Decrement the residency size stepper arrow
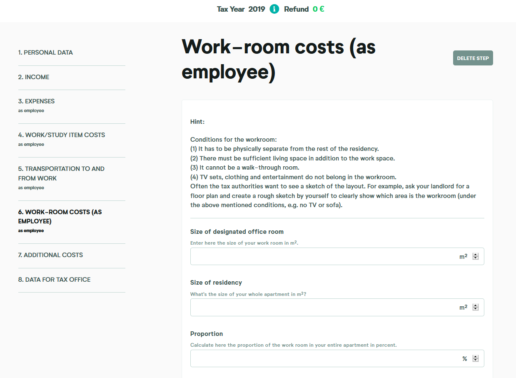This screenshot has width=516, height=378. tap(475, 309)
